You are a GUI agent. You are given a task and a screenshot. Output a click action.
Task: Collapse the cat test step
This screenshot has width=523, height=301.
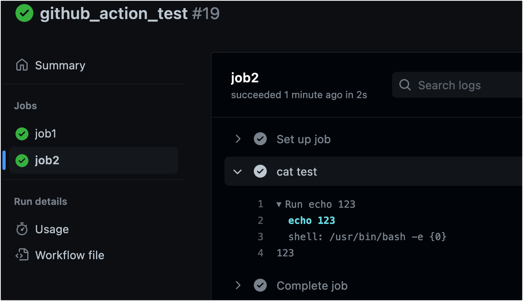tap(238, 172)
